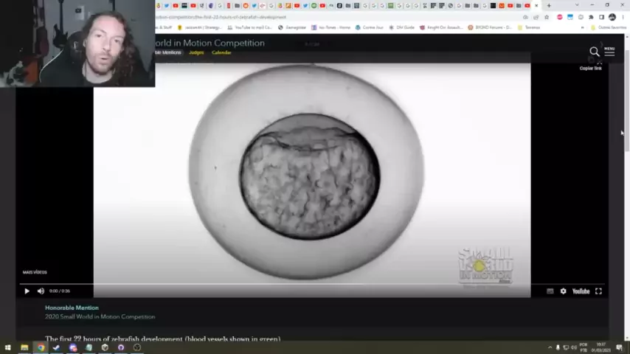Show hidden system tray icons
The image size is (630, 354).
550,347
